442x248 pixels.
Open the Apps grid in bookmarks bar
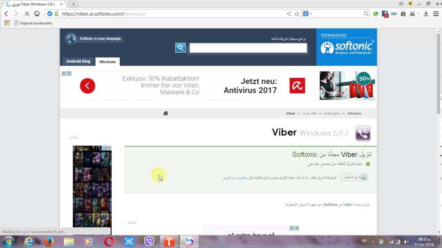pyautogui.click(x=7, y=23)
